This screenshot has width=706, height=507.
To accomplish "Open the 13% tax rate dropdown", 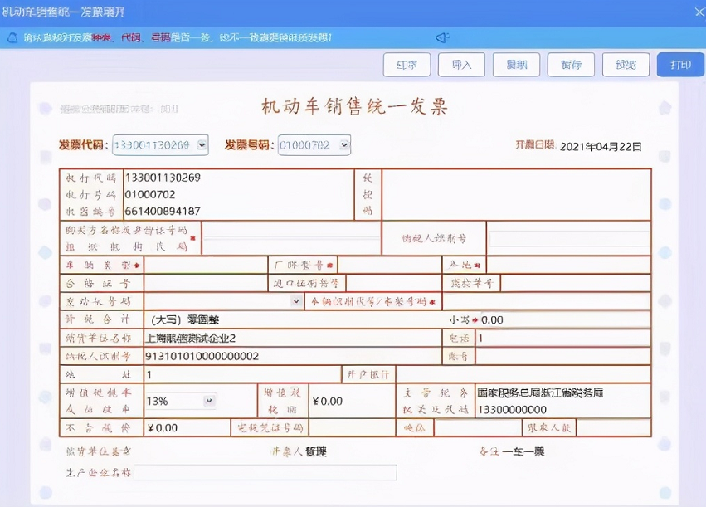I will (209, 401).
